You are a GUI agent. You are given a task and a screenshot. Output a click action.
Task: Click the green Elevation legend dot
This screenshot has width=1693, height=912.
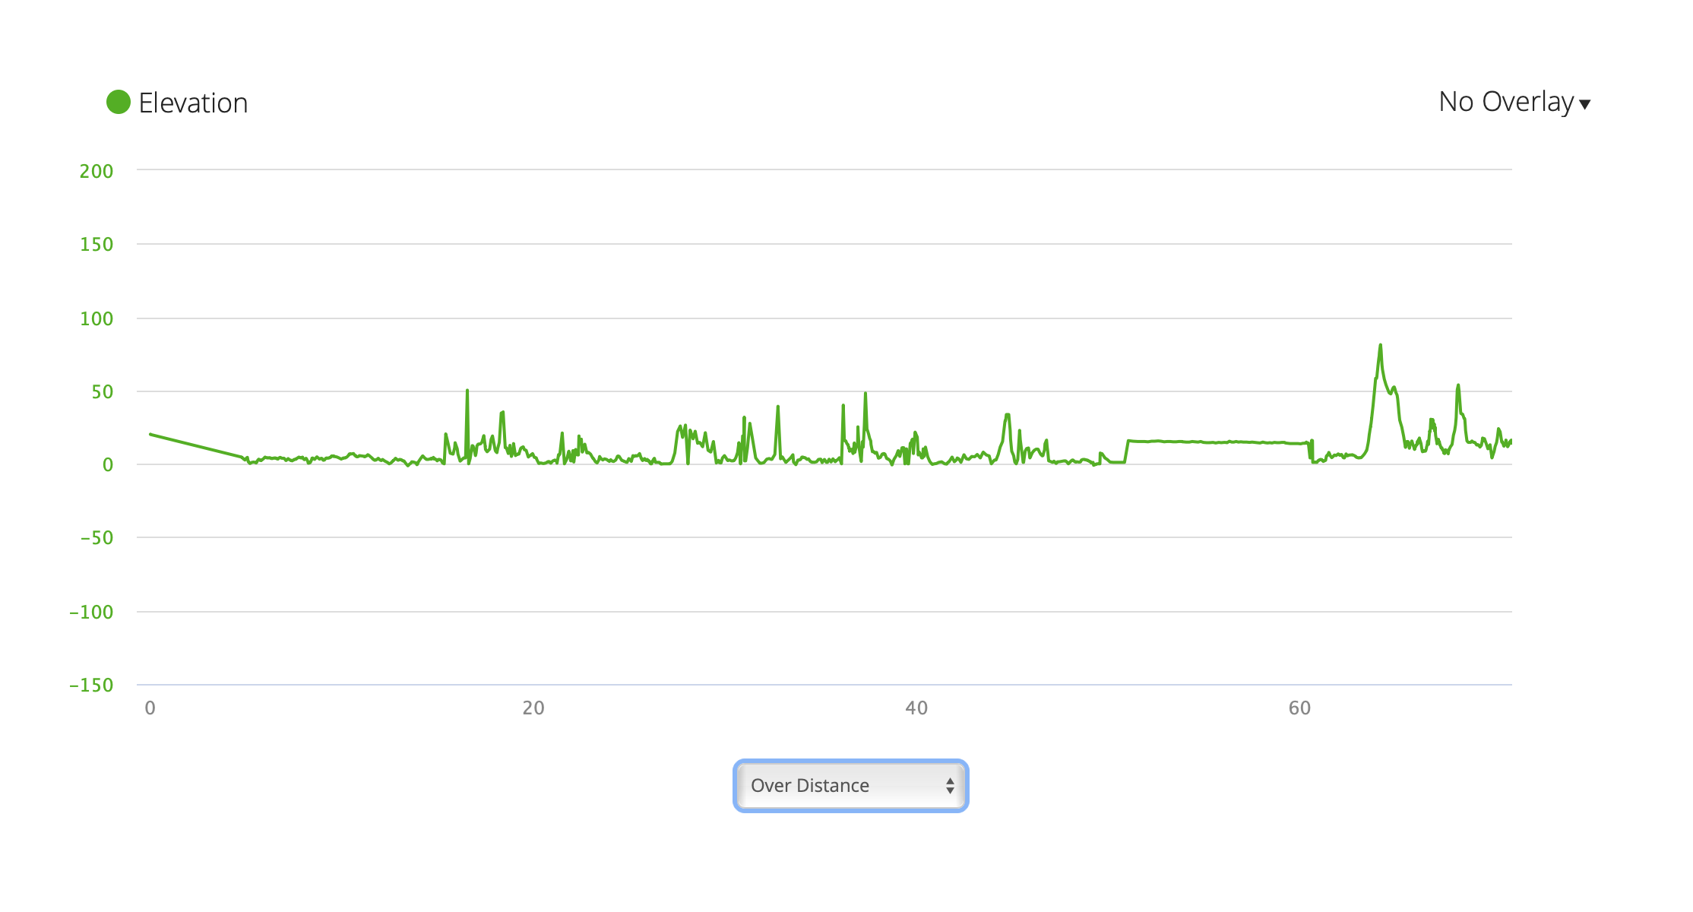(x=119, y=102)
